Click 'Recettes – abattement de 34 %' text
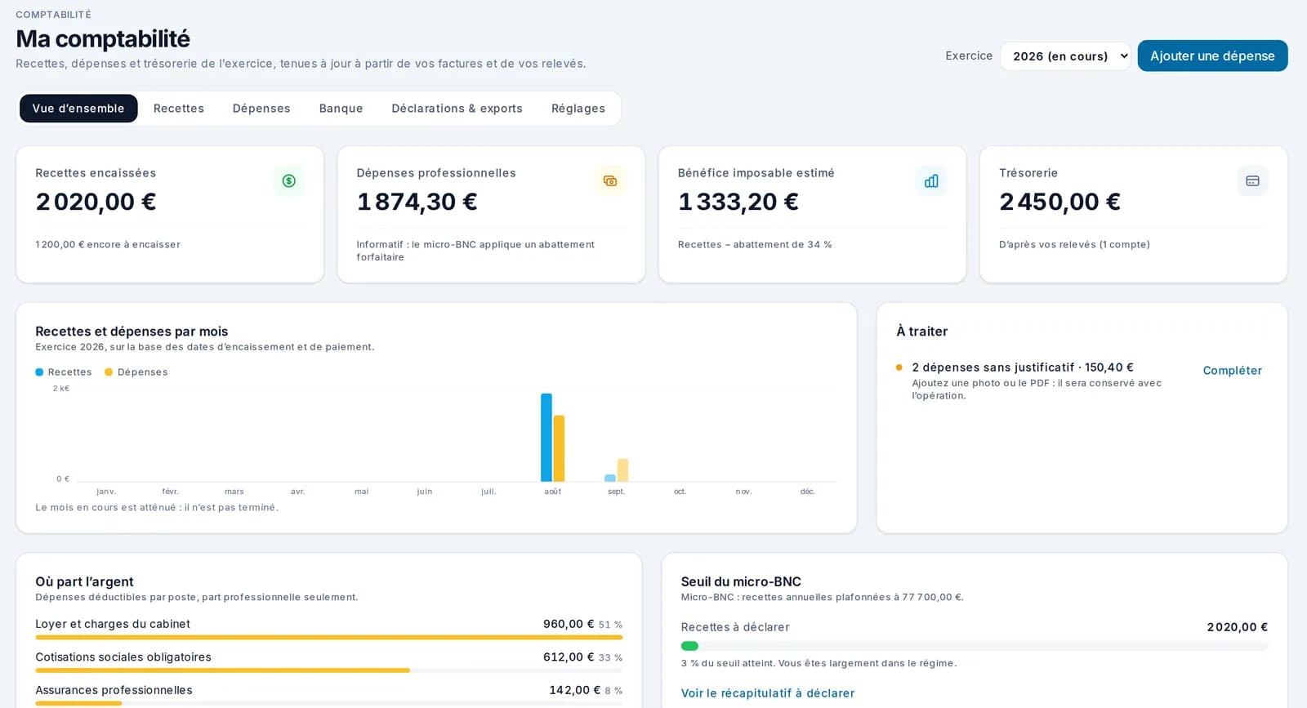 [755, 244]
